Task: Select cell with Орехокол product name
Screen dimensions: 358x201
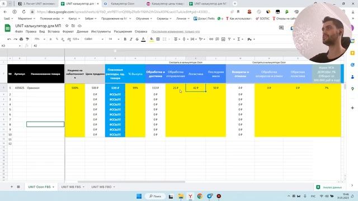Action: point(45,88)
